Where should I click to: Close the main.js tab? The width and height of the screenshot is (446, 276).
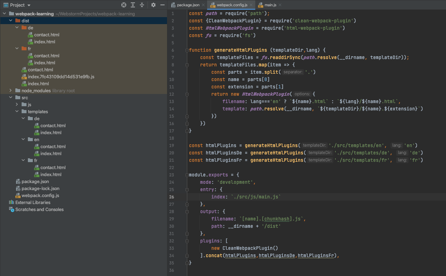tap(280, 5)
